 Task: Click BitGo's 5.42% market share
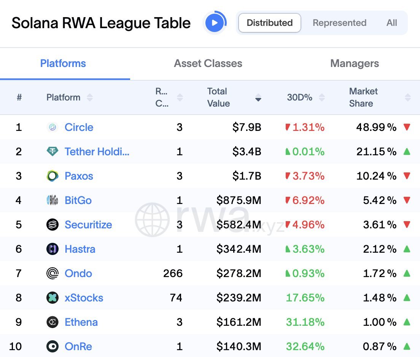(380, 200)
